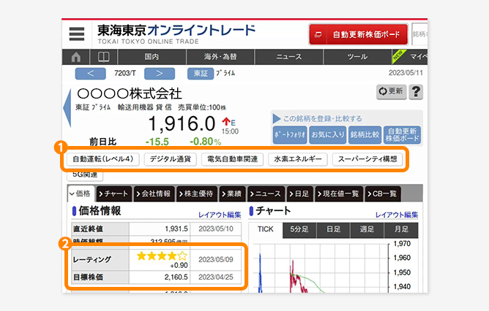Image resolution: width=489 pixels, height=311 pixels.
Task: Switch to the 業績 tab
Action: 233,193
